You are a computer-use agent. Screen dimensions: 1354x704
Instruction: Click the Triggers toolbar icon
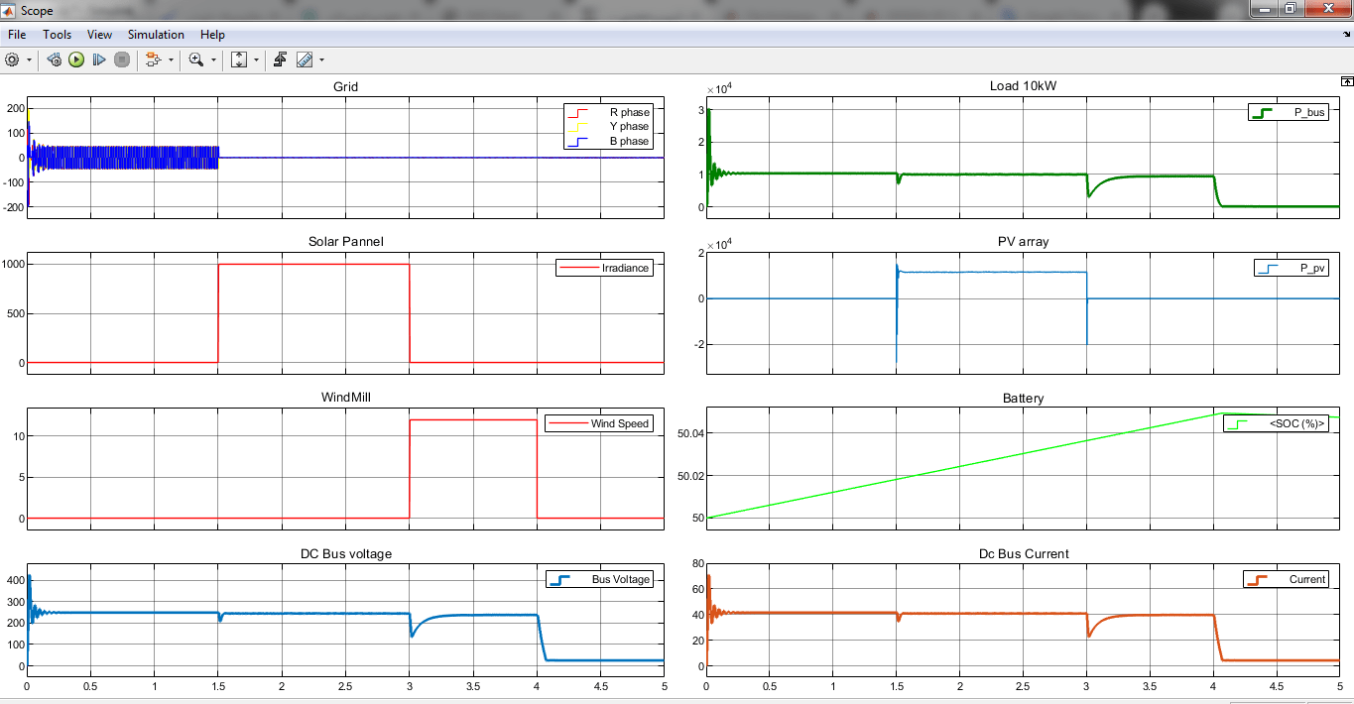pos(280,59)
